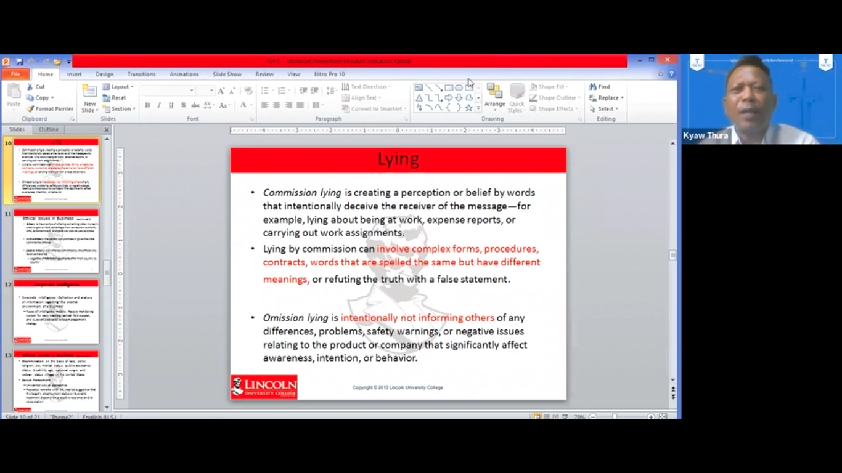842x473 pixels.
Task: Open the File tab
Action: tap(15, 74)
